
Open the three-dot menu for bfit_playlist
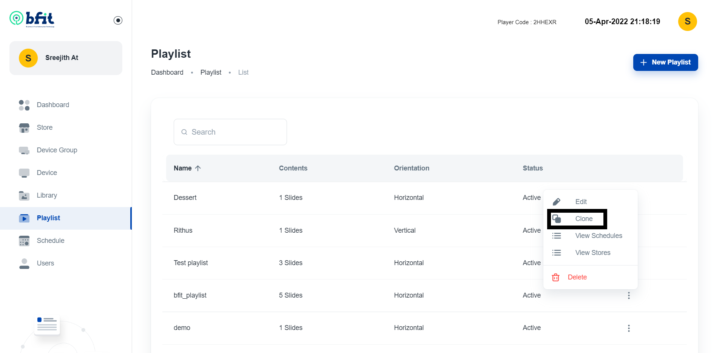point(629,296)
